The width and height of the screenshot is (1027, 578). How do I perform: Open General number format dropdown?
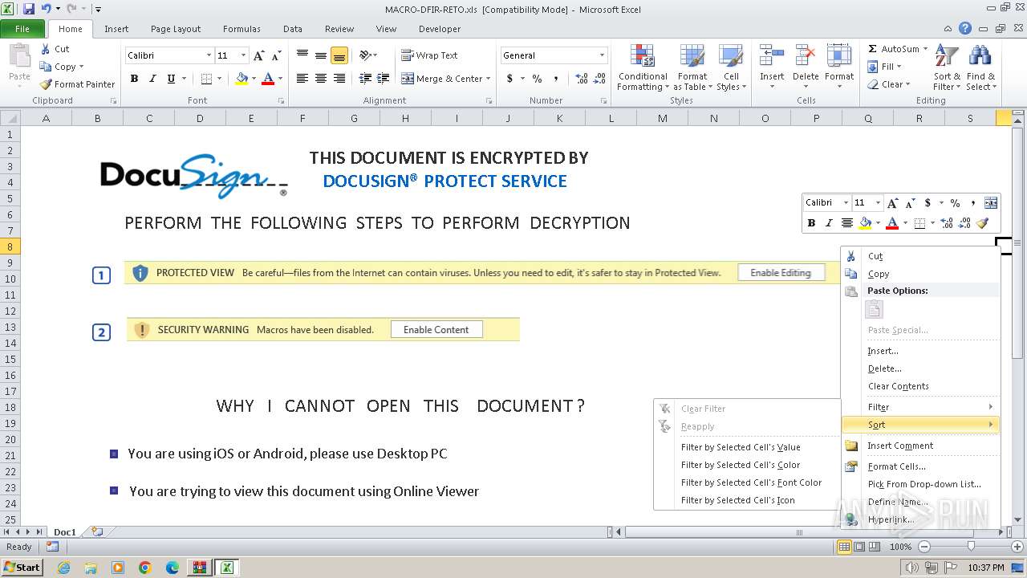click(x=602, y=55)
